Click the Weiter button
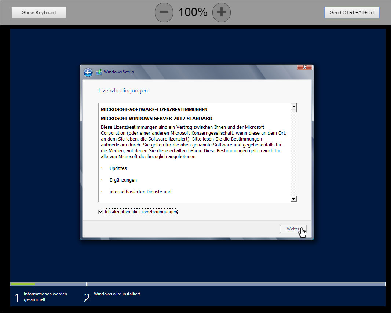The image size is (391, 313). (293, 229)
